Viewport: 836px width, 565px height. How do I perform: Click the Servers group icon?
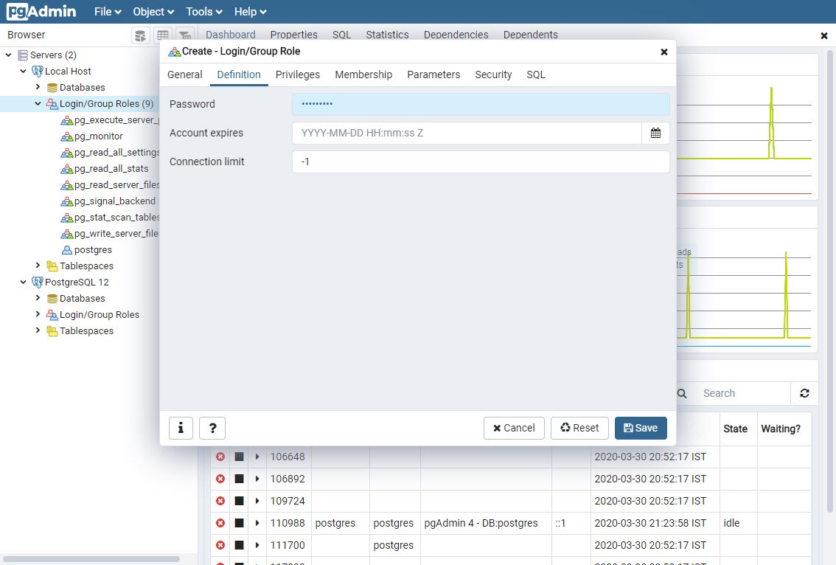(23, 55)
